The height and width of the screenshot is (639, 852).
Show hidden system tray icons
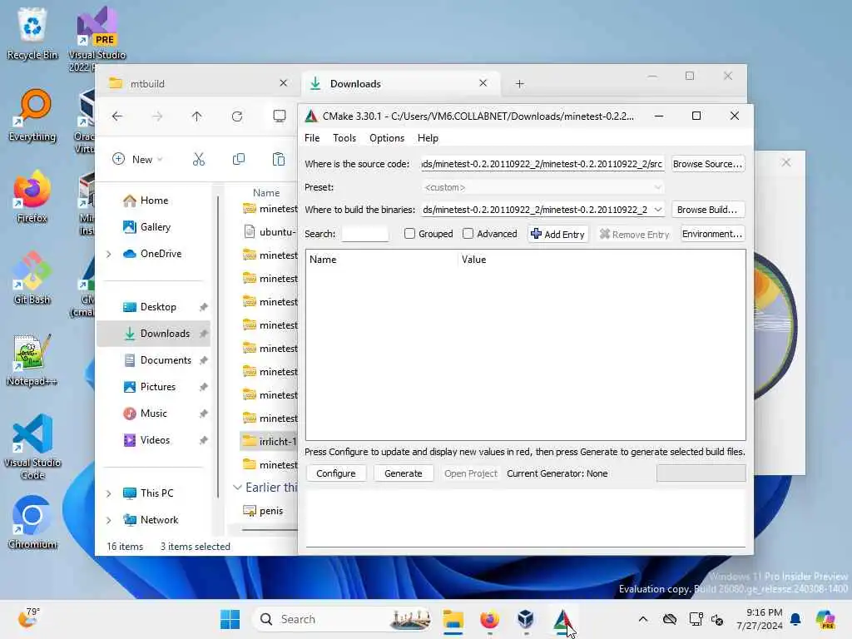coord(643,619)
